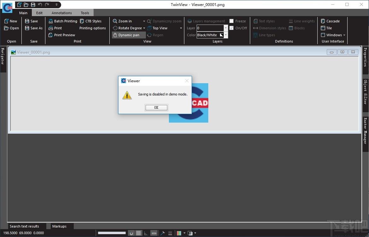
Task: Open Line types
Action: click(x=264, y=35)
